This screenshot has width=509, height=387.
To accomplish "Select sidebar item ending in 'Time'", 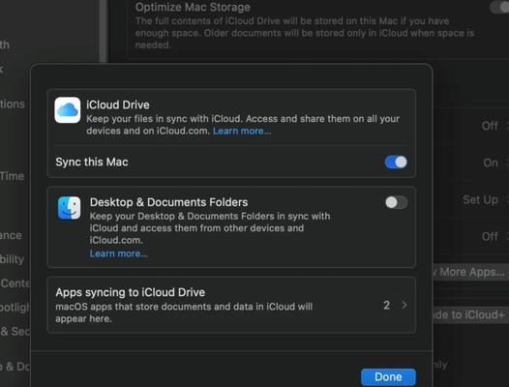I will 12,176.
